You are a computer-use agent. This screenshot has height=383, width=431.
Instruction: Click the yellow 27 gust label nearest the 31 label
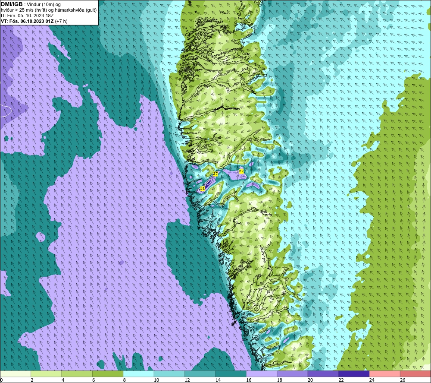[x=215, y=174]
